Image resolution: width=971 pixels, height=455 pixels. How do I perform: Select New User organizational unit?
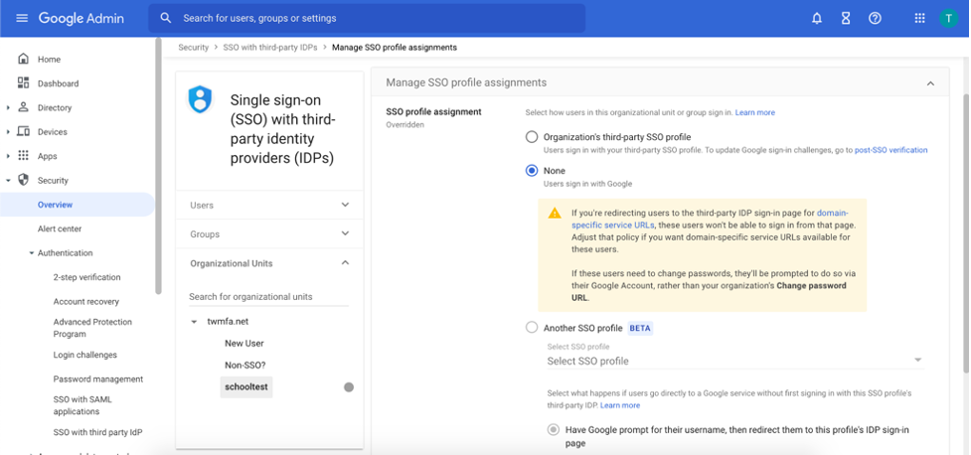[x=243, y=343]
